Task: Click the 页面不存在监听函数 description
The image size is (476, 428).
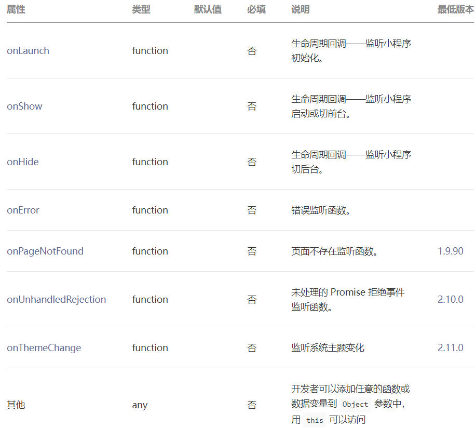Action: click(x=334, y=251)
